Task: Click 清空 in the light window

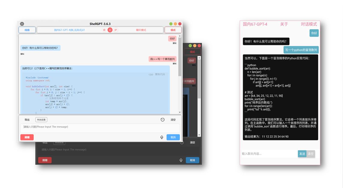Action: click(173, 120)
